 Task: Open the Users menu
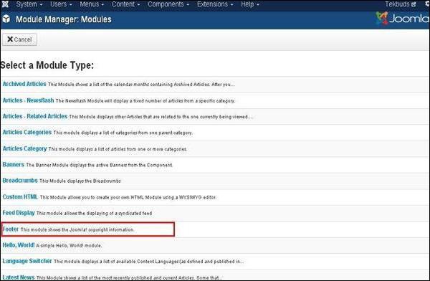(x=61, y=4)
